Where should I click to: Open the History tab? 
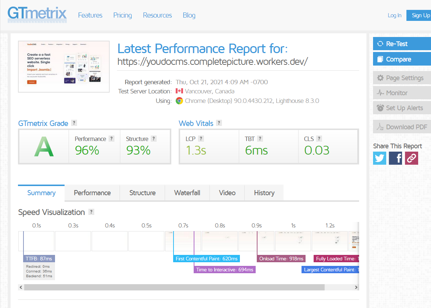(264, 192)
